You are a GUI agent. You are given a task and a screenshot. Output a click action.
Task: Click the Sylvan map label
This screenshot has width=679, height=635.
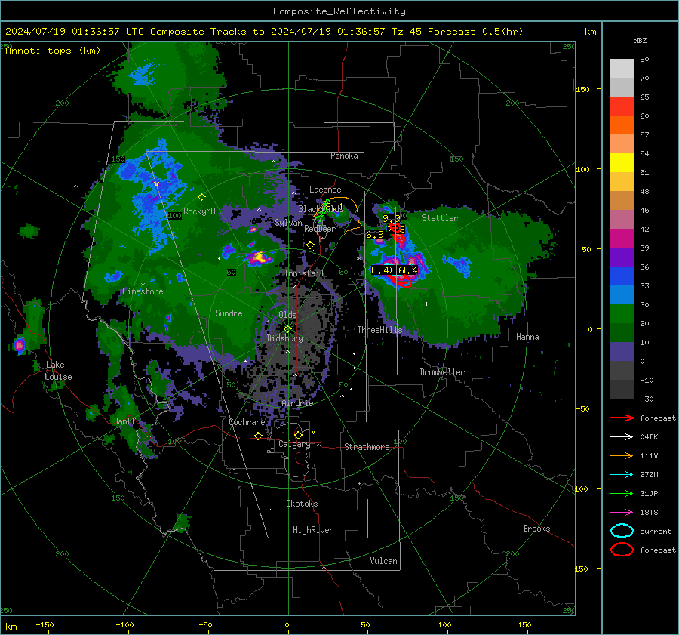coord(288,223)
